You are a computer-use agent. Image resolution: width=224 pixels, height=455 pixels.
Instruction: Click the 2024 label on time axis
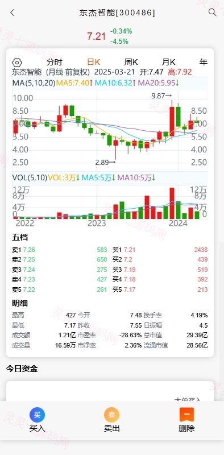(178, 223)
